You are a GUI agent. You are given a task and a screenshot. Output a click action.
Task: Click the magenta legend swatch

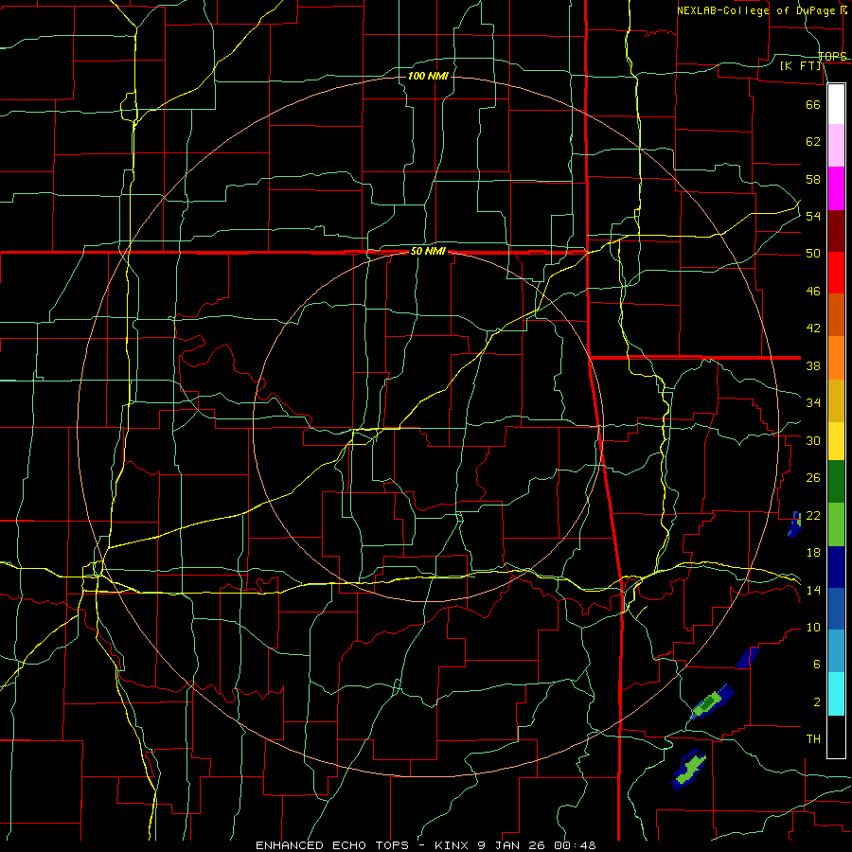pos(836,188)
